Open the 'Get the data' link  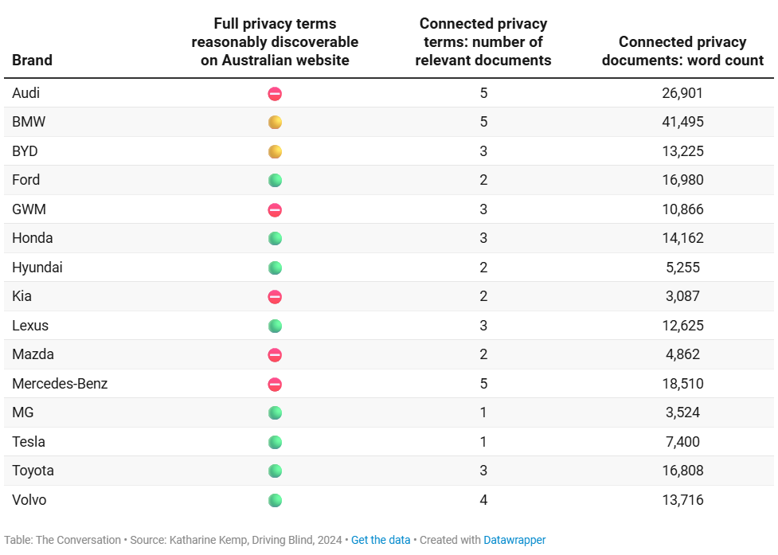click(381, 540)
